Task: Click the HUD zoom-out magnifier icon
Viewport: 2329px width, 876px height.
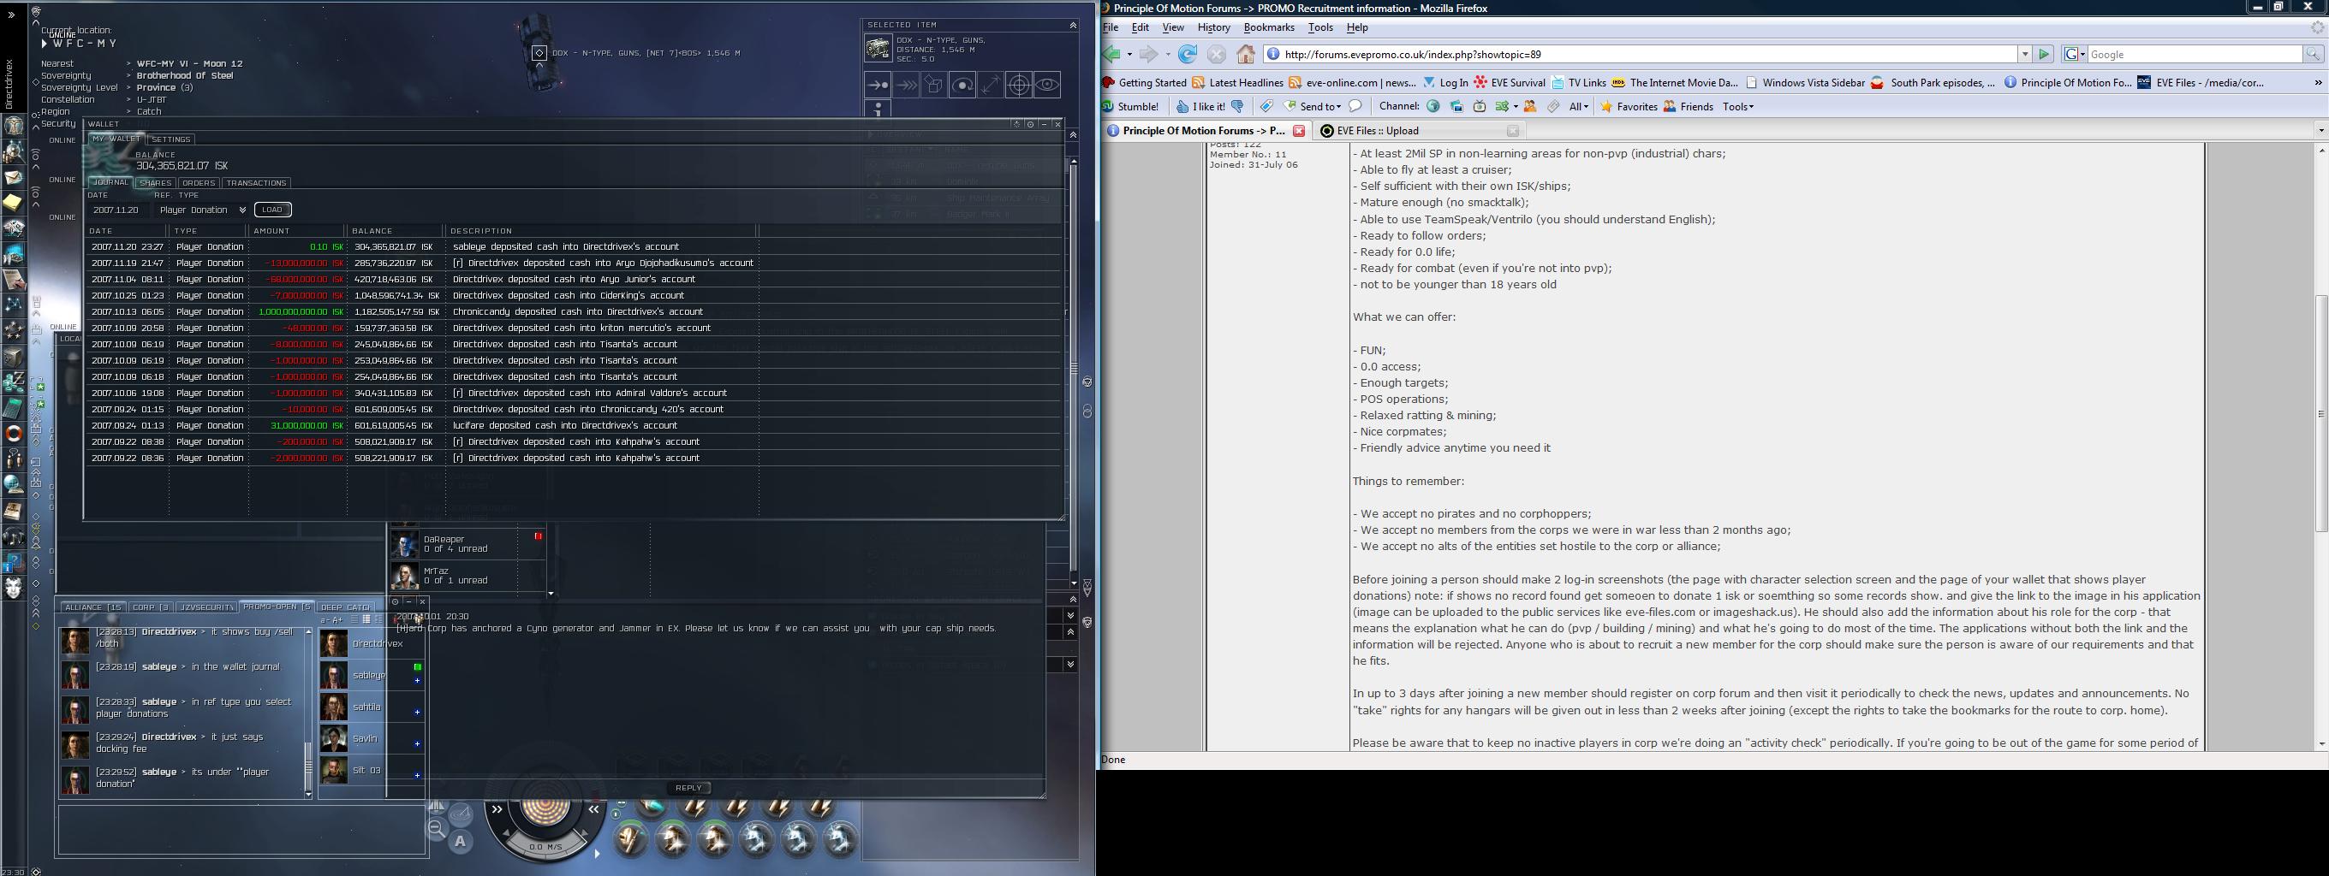Action: coord(437,828)
